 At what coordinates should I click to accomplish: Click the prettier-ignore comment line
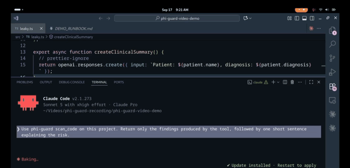coord(64,58)
